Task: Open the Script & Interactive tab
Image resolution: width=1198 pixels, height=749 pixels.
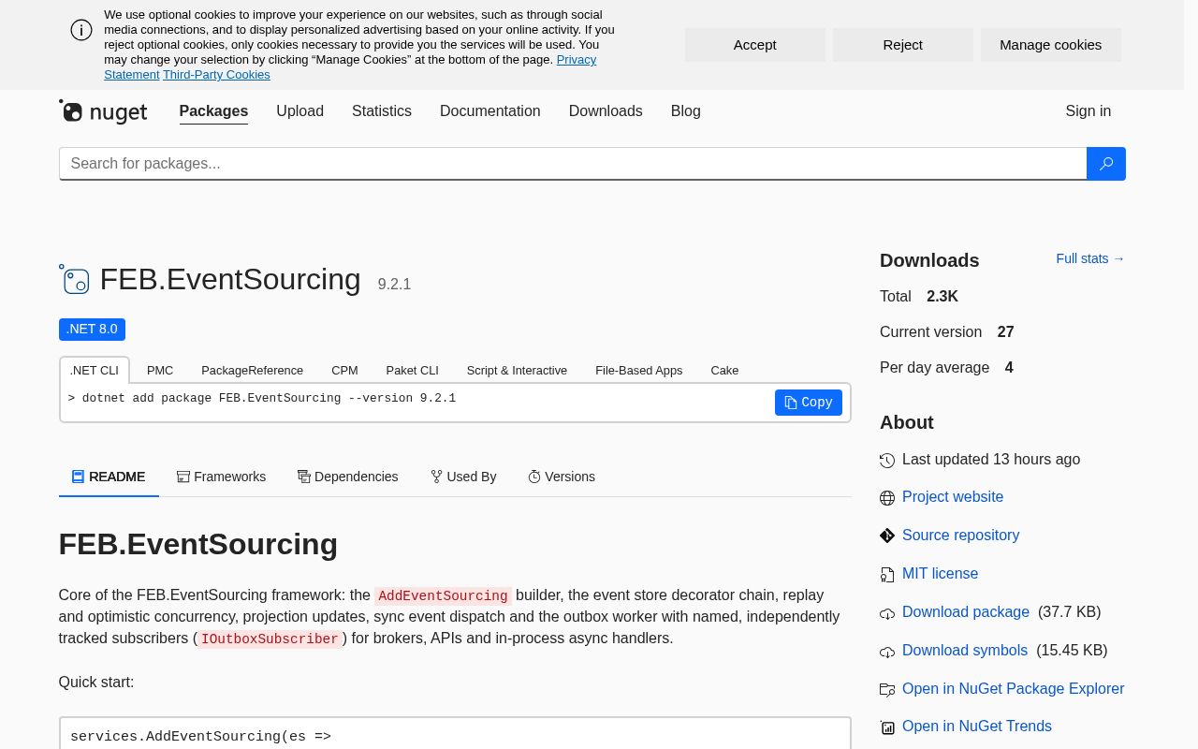Action: (x=517, y=371)
